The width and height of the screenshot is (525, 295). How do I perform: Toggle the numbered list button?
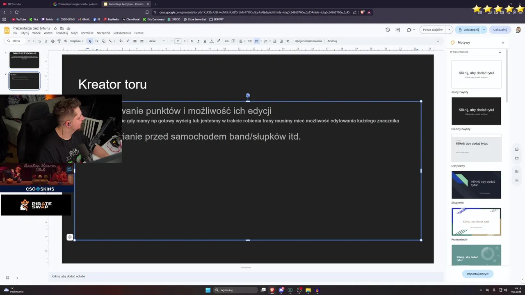(x=265, y=41)
